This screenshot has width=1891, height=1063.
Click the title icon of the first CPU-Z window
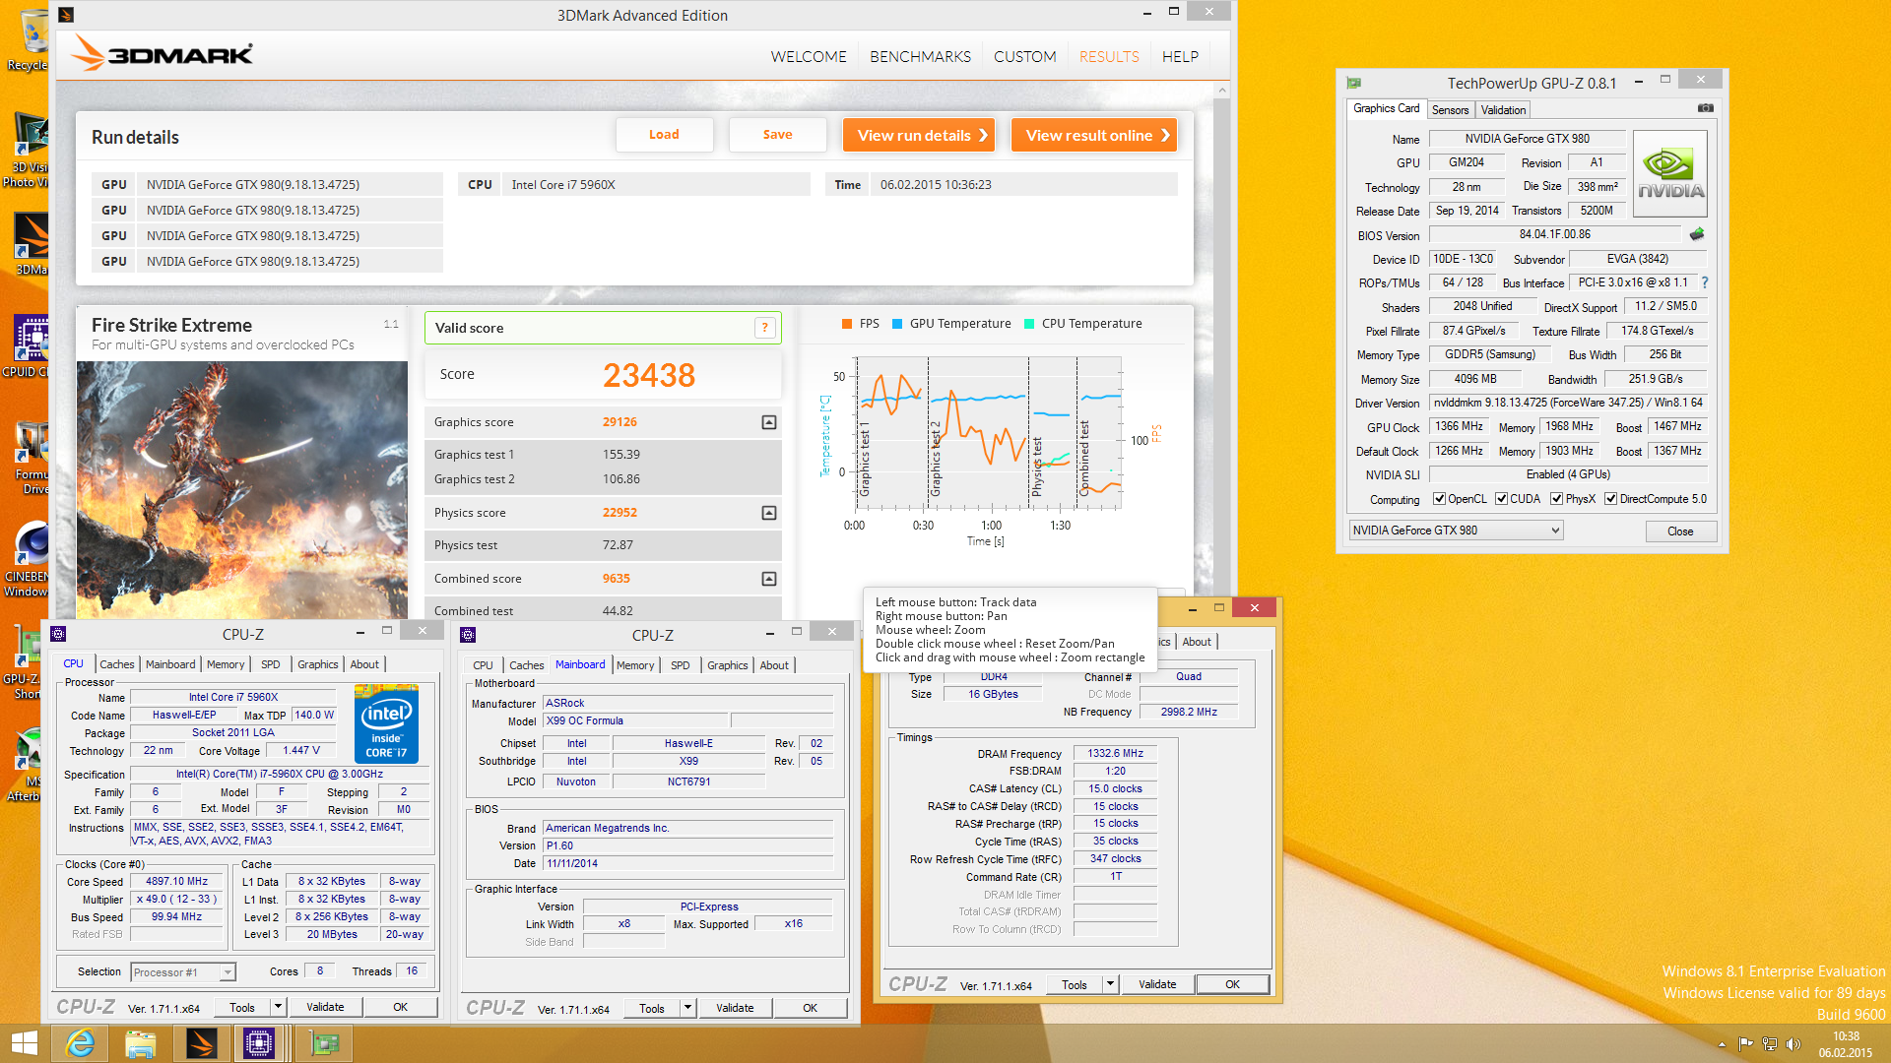click(x=58, y=634)
